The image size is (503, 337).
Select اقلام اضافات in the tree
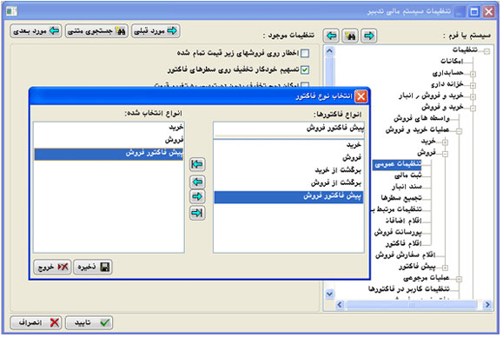tap(403, 221)
